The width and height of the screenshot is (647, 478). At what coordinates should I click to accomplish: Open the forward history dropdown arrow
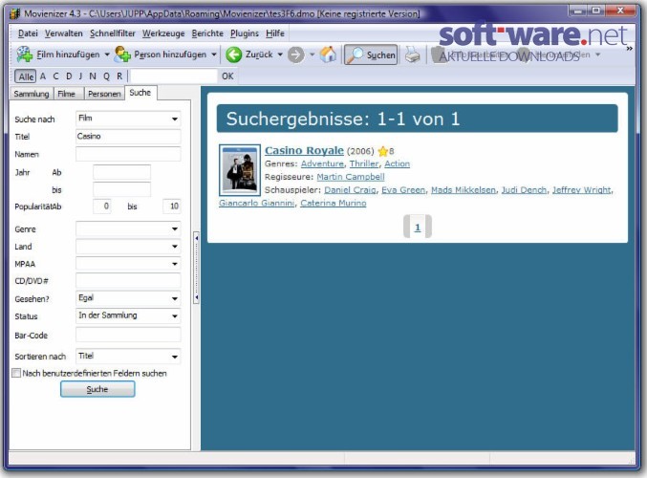pyautogui.click(x=312, y=54)
